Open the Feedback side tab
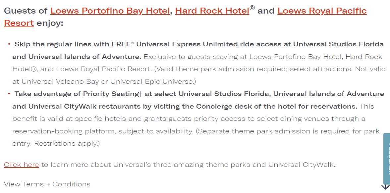 (x=386, y=158)
